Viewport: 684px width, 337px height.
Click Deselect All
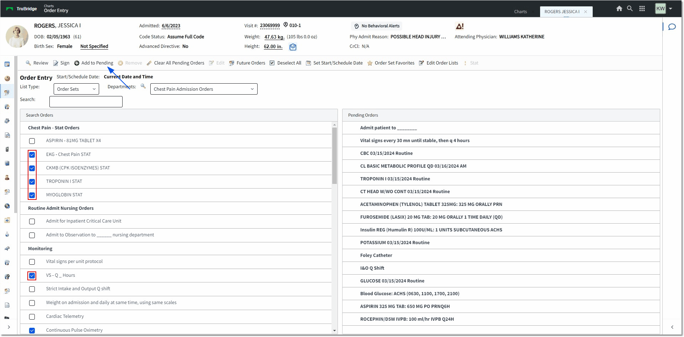[285, 63]
